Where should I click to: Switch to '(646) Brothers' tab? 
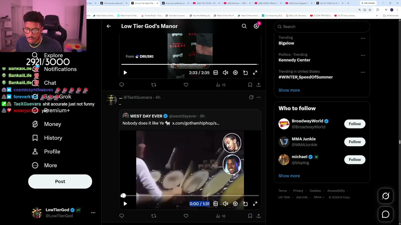coord(237,3)
